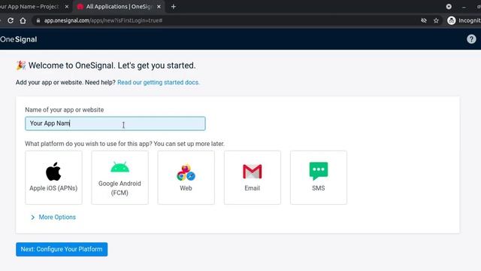Open a new tab with the plus button

coord(174,7)
